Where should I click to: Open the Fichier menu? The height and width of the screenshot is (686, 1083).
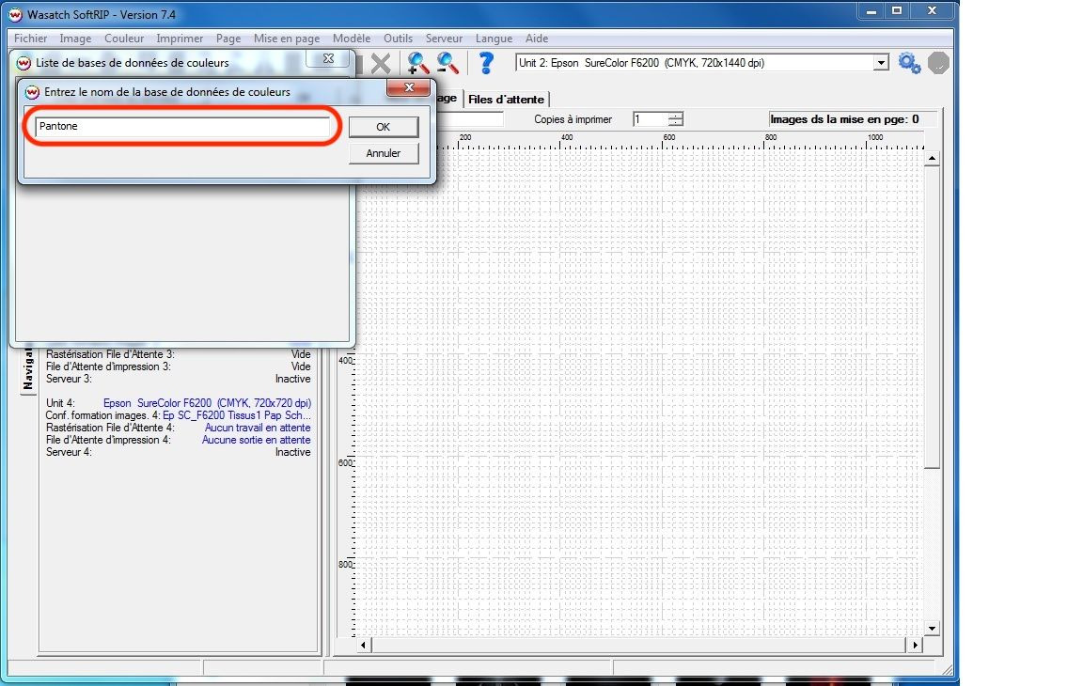pyautogui.click(x=30, y=39)
